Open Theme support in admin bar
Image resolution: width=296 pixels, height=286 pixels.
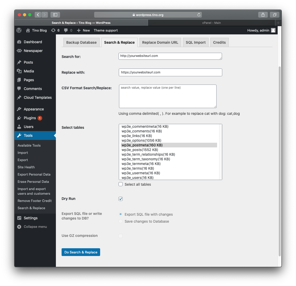pyautogui.click(x=106, y=30)
